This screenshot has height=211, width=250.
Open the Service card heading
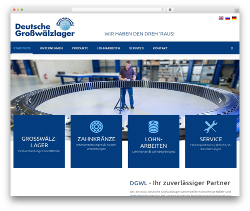pyautogui.click(x=211, y=139)
